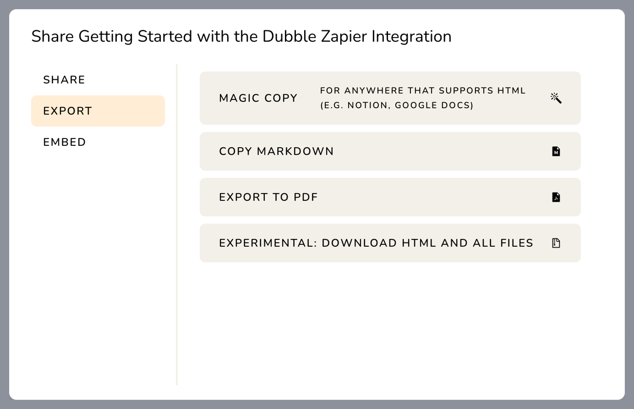This screenshot has height=409, width=634.
Task: Click the magic wand icon
Action: [x=556, y=98]
